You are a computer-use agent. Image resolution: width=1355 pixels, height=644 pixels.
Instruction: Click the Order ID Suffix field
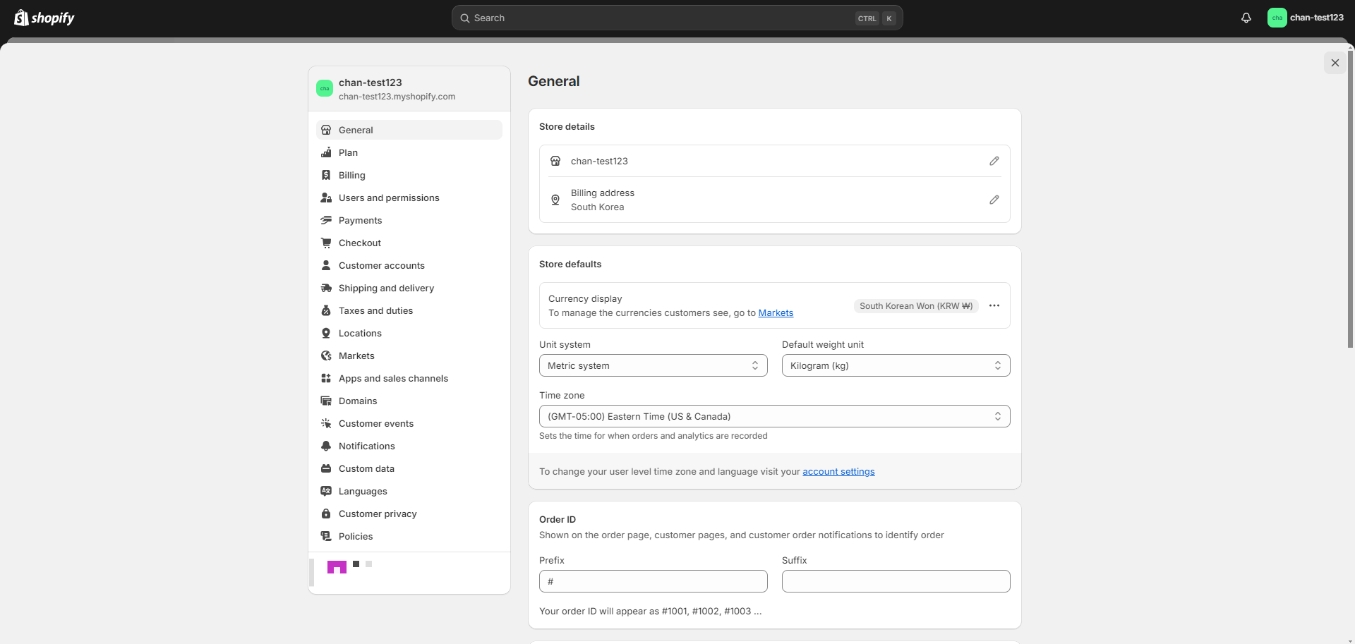tap(896, 581)
